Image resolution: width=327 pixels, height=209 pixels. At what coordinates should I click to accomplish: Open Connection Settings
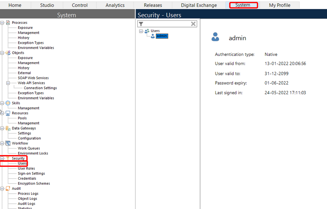click(40, 88)
